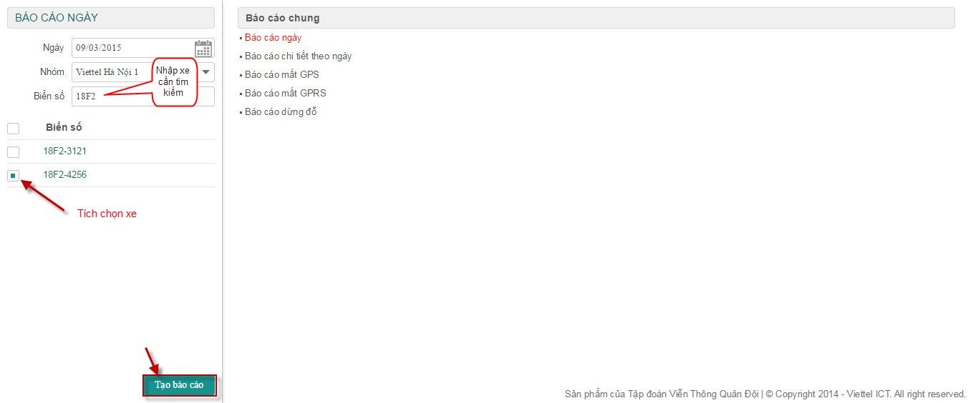Click the BÁO CÁO NGÀY panel header
Image resolution: width=978 pixels, height=403 pixels.
(111, 18)
